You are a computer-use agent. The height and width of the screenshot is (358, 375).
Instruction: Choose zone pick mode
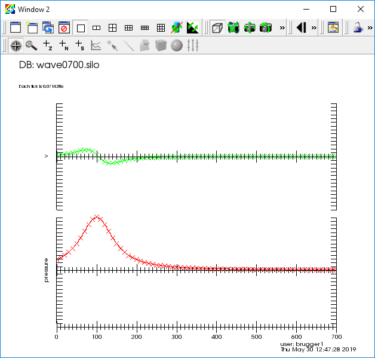point(48,45)
